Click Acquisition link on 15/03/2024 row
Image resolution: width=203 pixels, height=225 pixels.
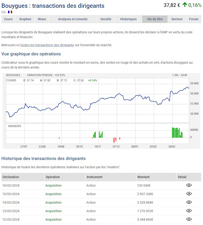[53, 194]
